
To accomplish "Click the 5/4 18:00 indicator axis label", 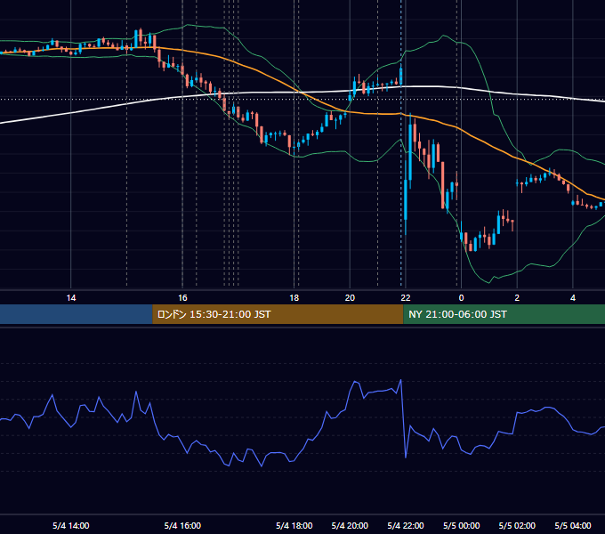I will [x=294, y=526].
